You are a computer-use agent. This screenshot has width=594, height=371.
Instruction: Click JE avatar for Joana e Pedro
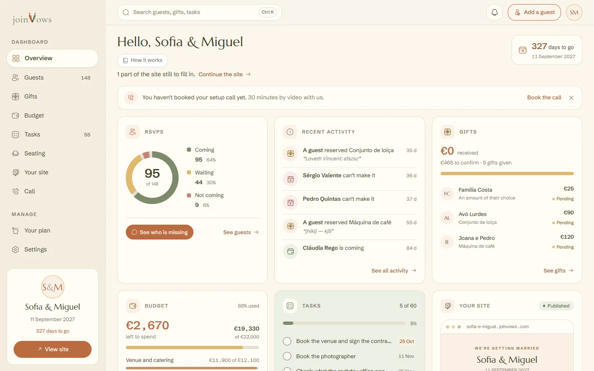(447, 242)
